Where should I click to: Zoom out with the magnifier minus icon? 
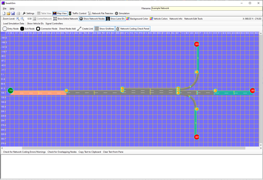22,19
